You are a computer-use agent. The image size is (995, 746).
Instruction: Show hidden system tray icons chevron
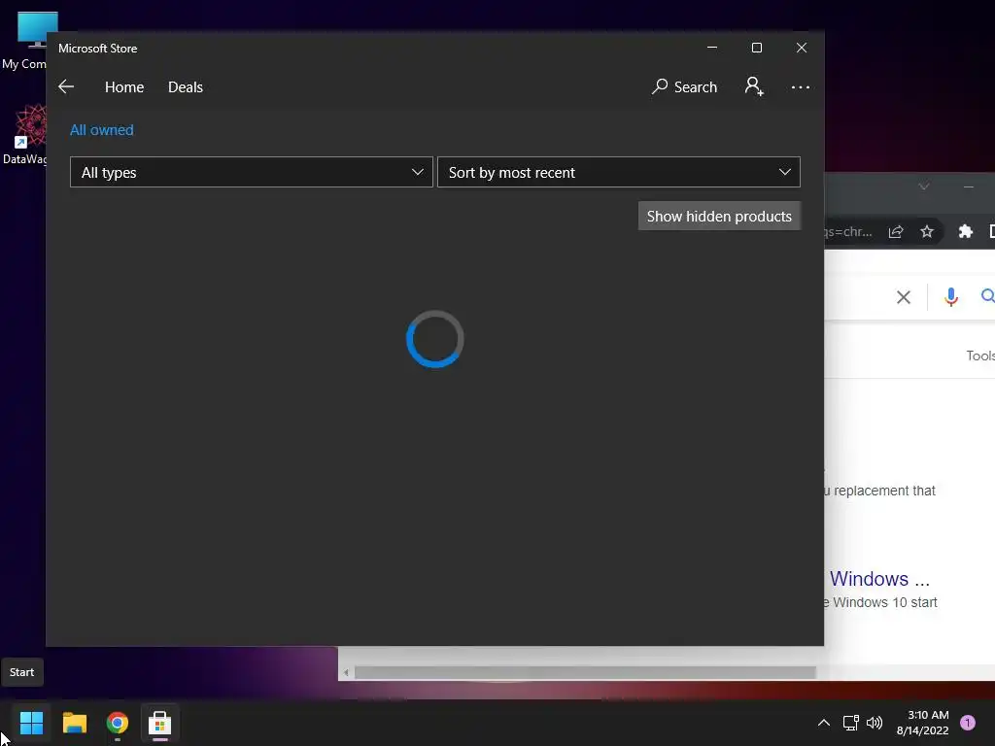tap(824, 723)
